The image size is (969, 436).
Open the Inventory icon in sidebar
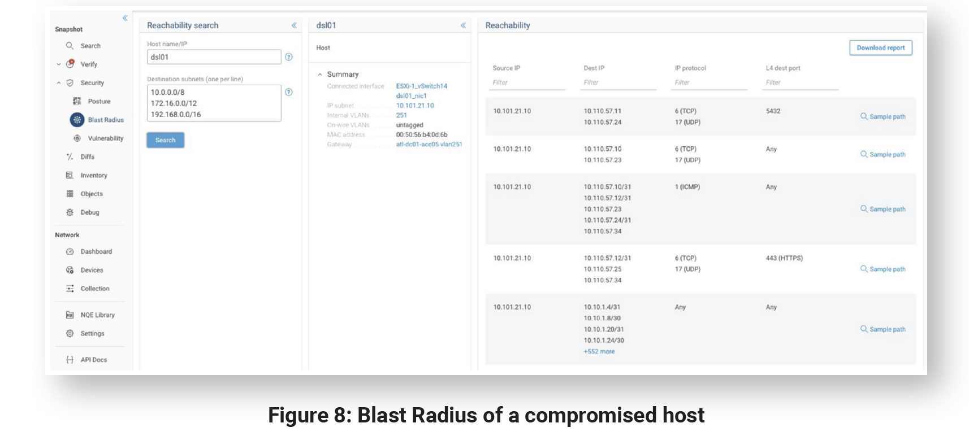point(70,176)
